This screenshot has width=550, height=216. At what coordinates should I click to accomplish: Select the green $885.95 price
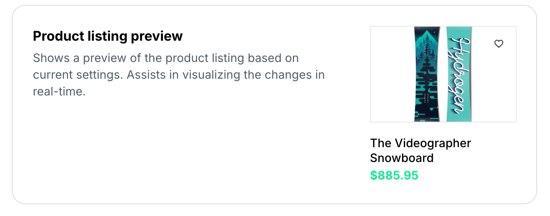point(394,175)
